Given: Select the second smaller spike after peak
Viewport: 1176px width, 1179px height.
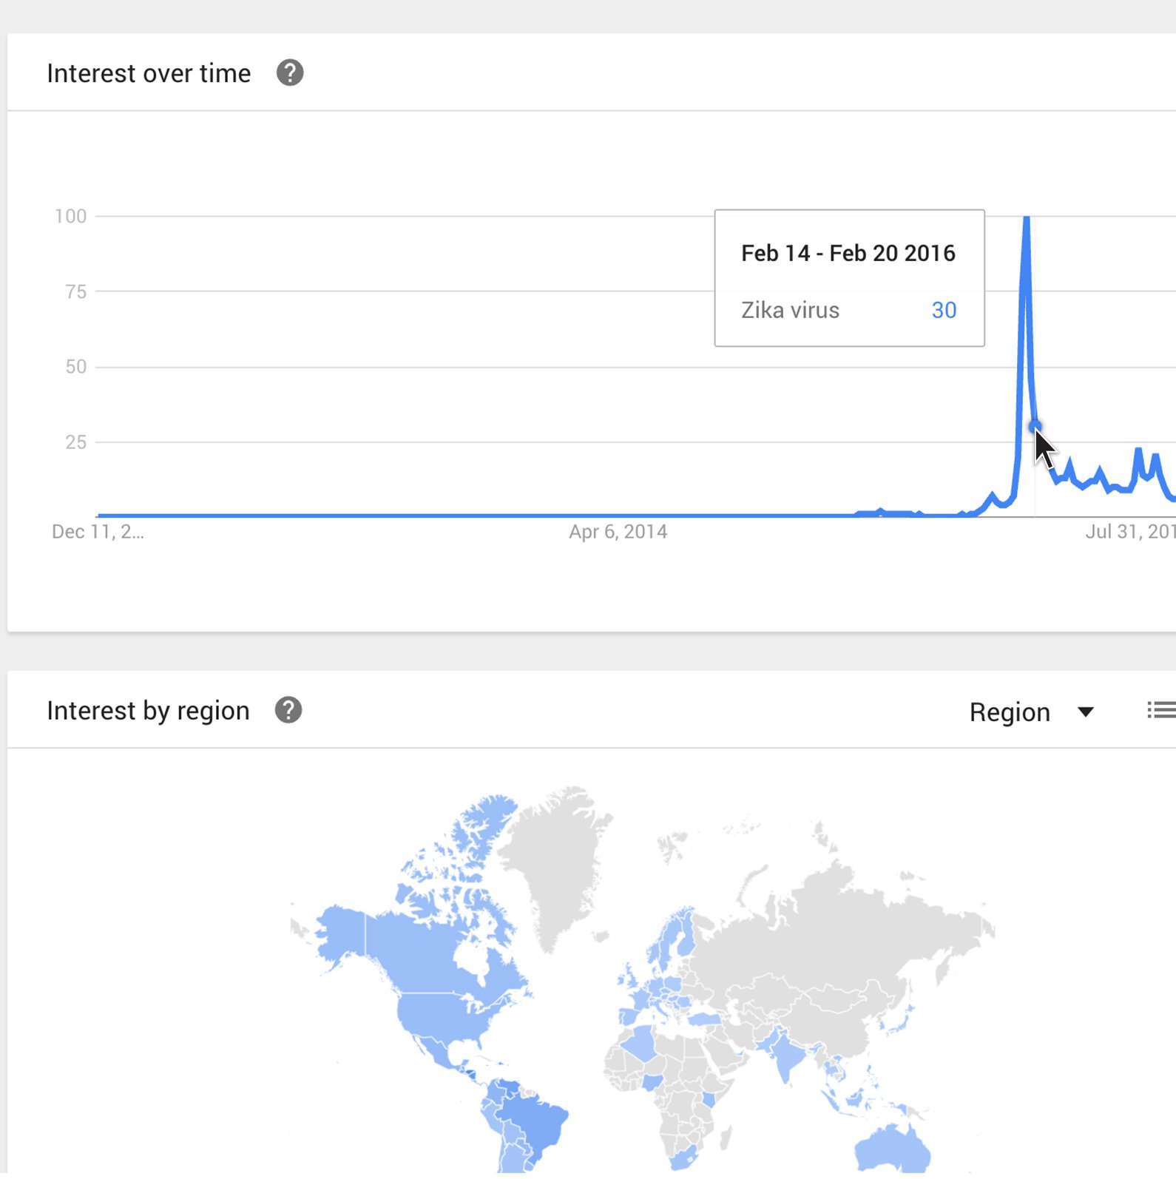Looking at the screenshot, I should pyautogui.click(x=1139, y=450).
